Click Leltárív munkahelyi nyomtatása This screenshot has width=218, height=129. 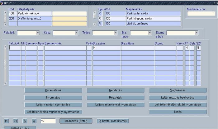pyautogui.click(x=116, y=105)
